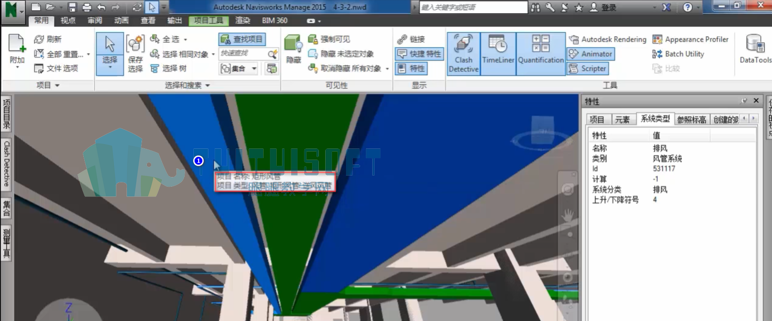772x321 pixels.
Task: Click the Save icon in quick access toolbar
Action: point(72,7)
